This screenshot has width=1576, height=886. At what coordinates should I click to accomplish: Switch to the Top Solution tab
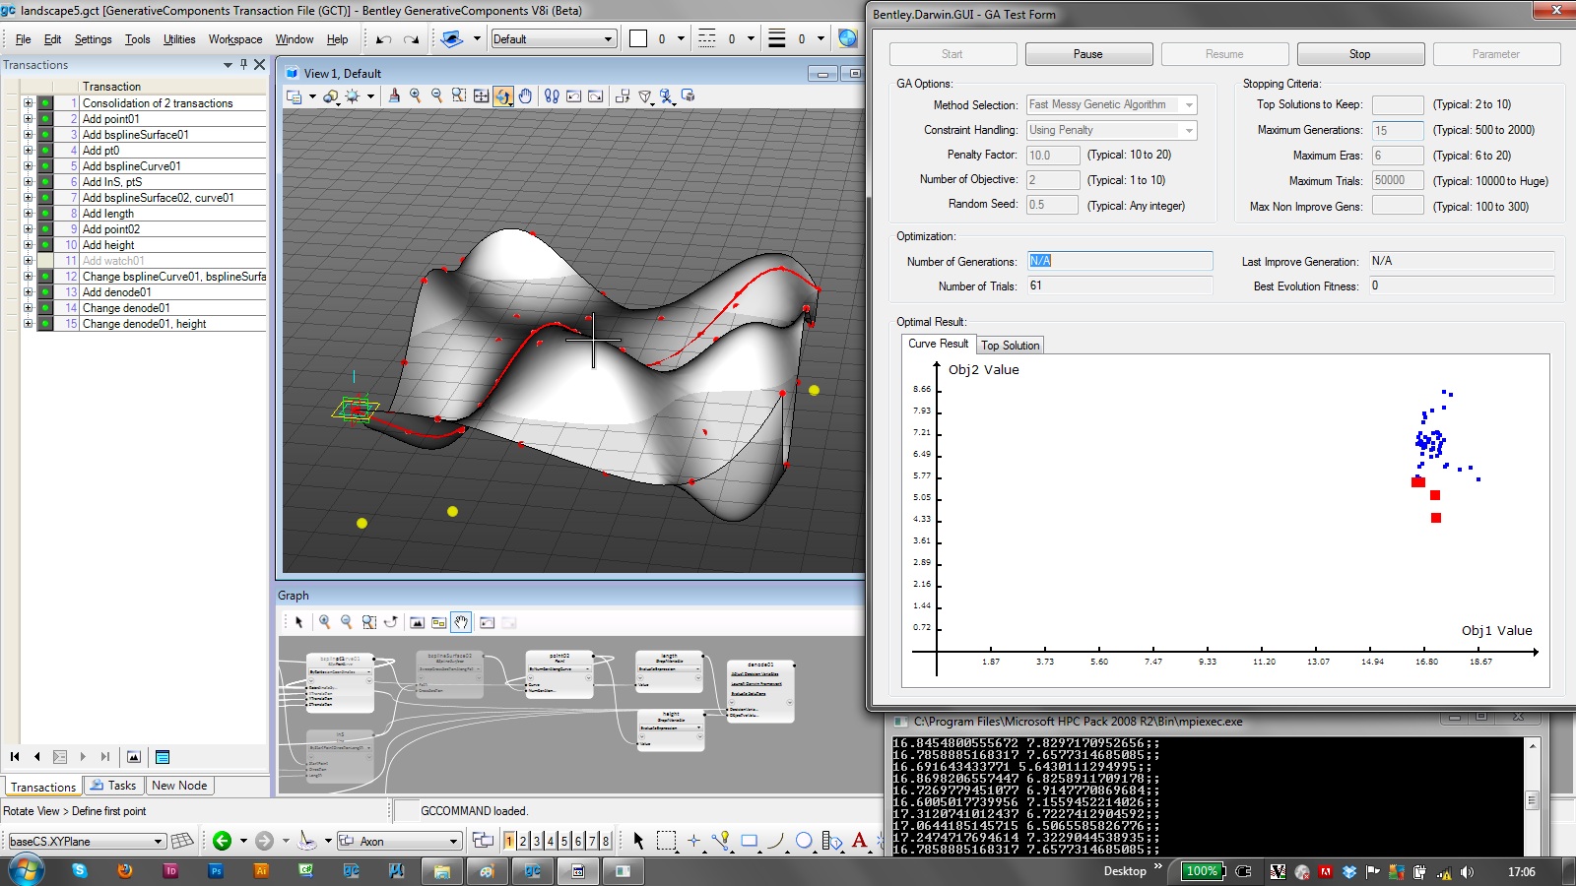tap(1010, 346)
